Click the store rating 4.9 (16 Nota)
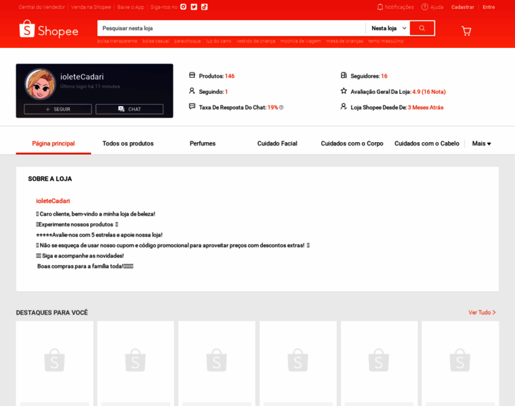This screenshot has width=515, height=406. tap(429, 92)
